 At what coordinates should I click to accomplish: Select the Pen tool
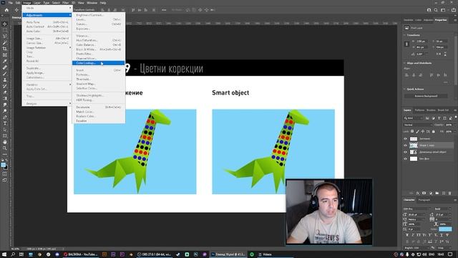click(5, 118)
